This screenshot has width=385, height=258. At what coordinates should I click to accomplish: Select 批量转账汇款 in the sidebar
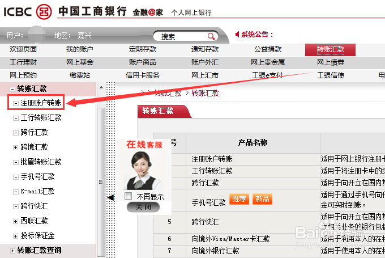coord(41,162)
